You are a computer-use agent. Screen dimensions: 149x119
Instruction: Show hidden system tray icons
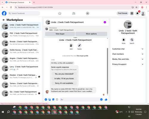coord(126,112)
